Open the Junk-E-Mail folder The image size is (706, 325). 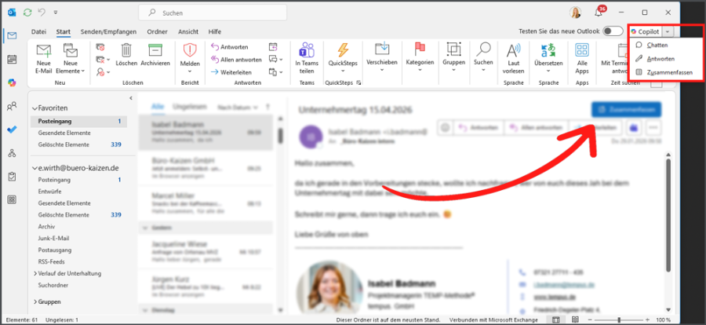coord(53,238)
